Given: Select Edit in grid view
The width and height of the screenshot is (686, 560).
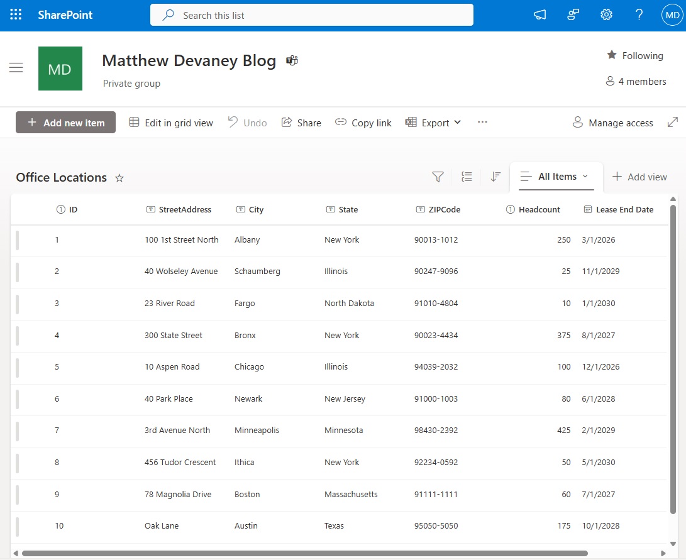Looking at the screenshot, I should 171,123.
